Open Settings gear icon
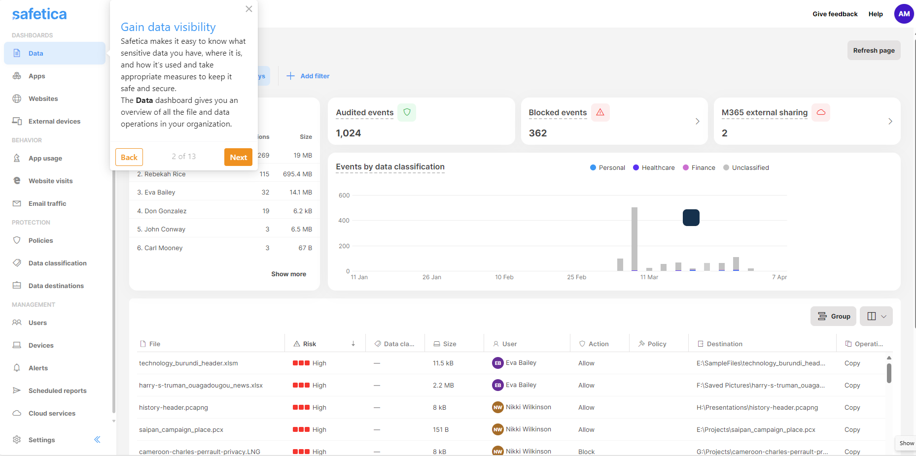Image resolution: width=916 pixels, height=456 pixels. (17, 440)
